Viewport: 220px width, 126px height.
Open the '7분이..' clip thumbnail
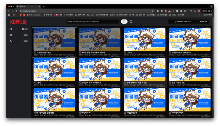[x=54, y=70]
